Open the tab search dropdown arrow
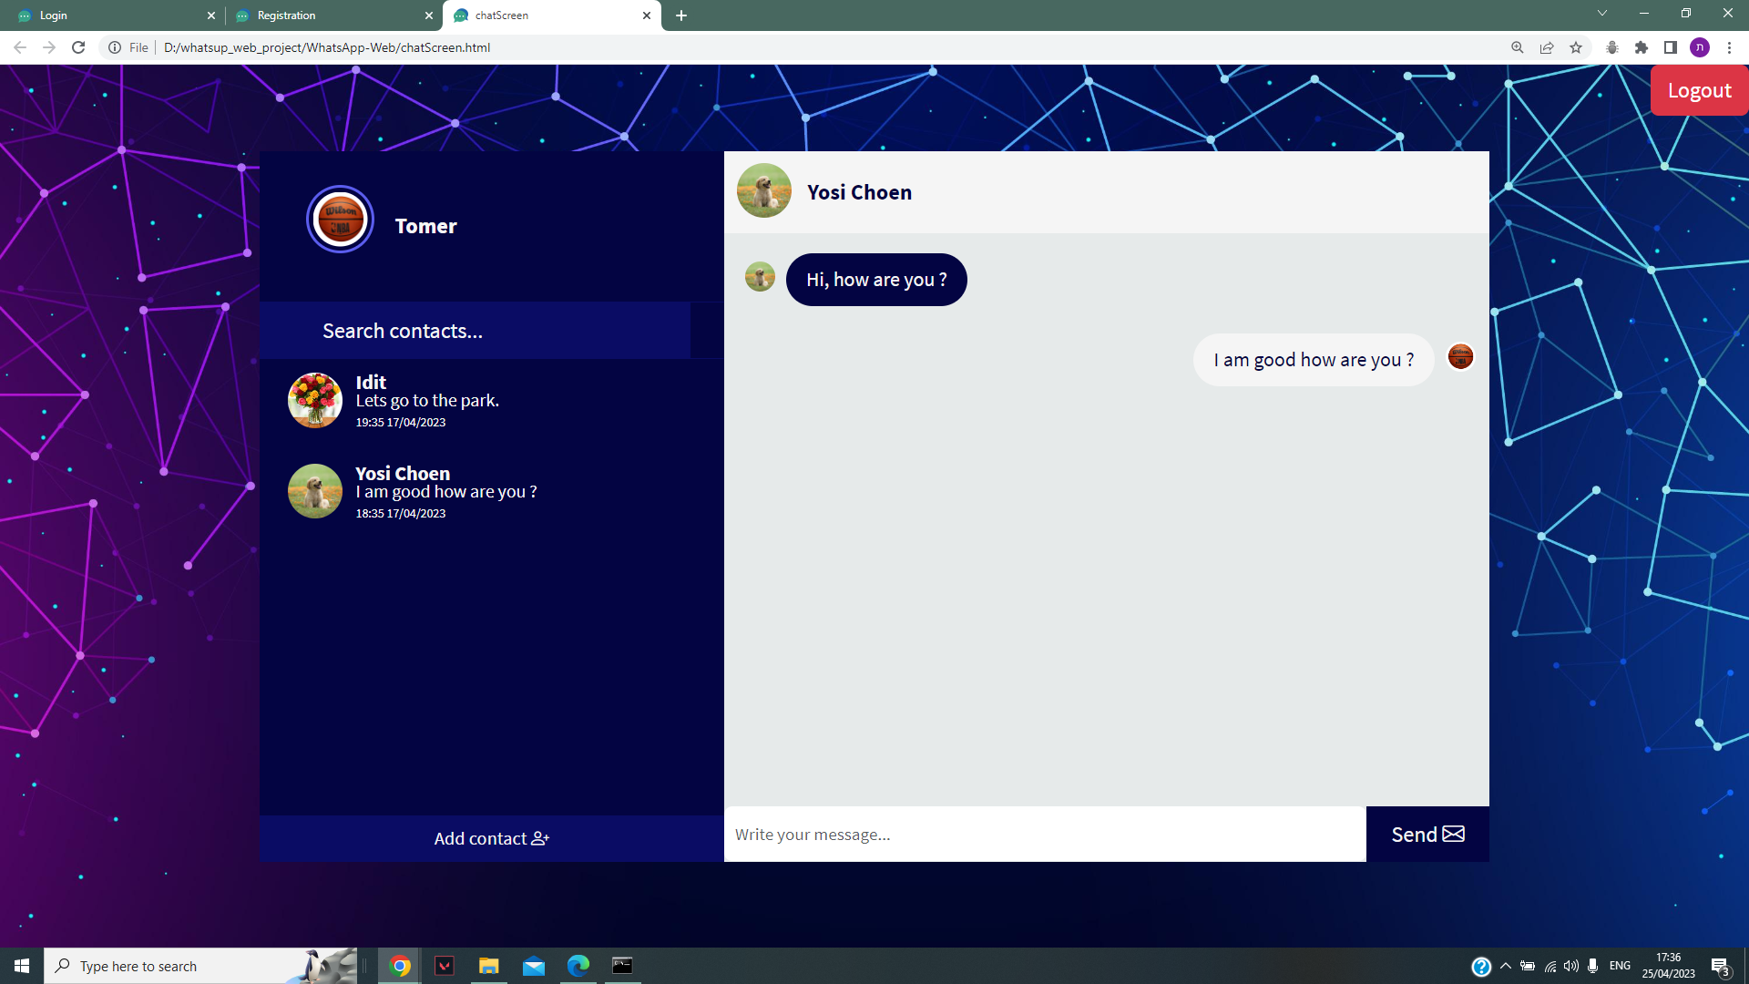Screen dimensions: 1749x984 pyautogui.click(x=1602, y=13)
